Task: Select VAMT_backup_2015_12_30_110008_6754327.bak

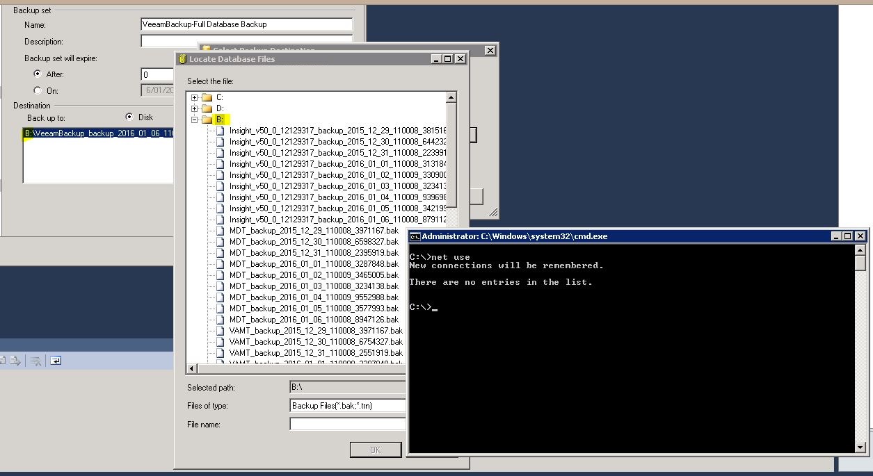Action: pos(316,342)
